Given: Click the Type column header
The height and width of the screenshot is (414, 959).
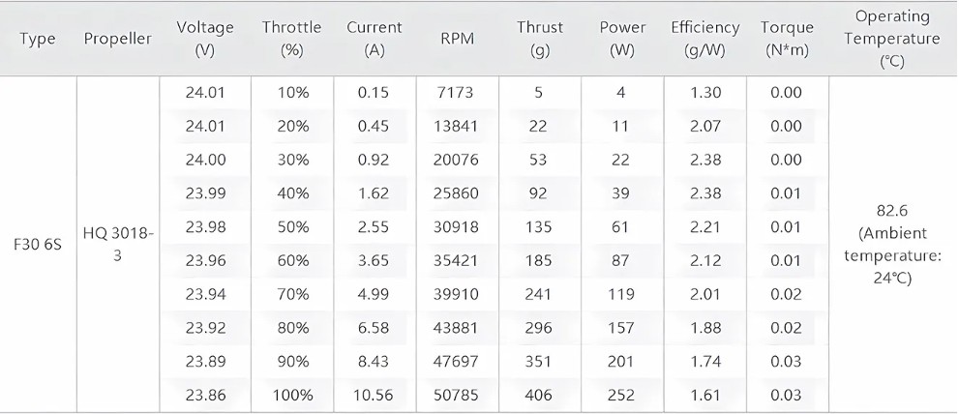Looking at the screenshot, I should tap(38, 39).
